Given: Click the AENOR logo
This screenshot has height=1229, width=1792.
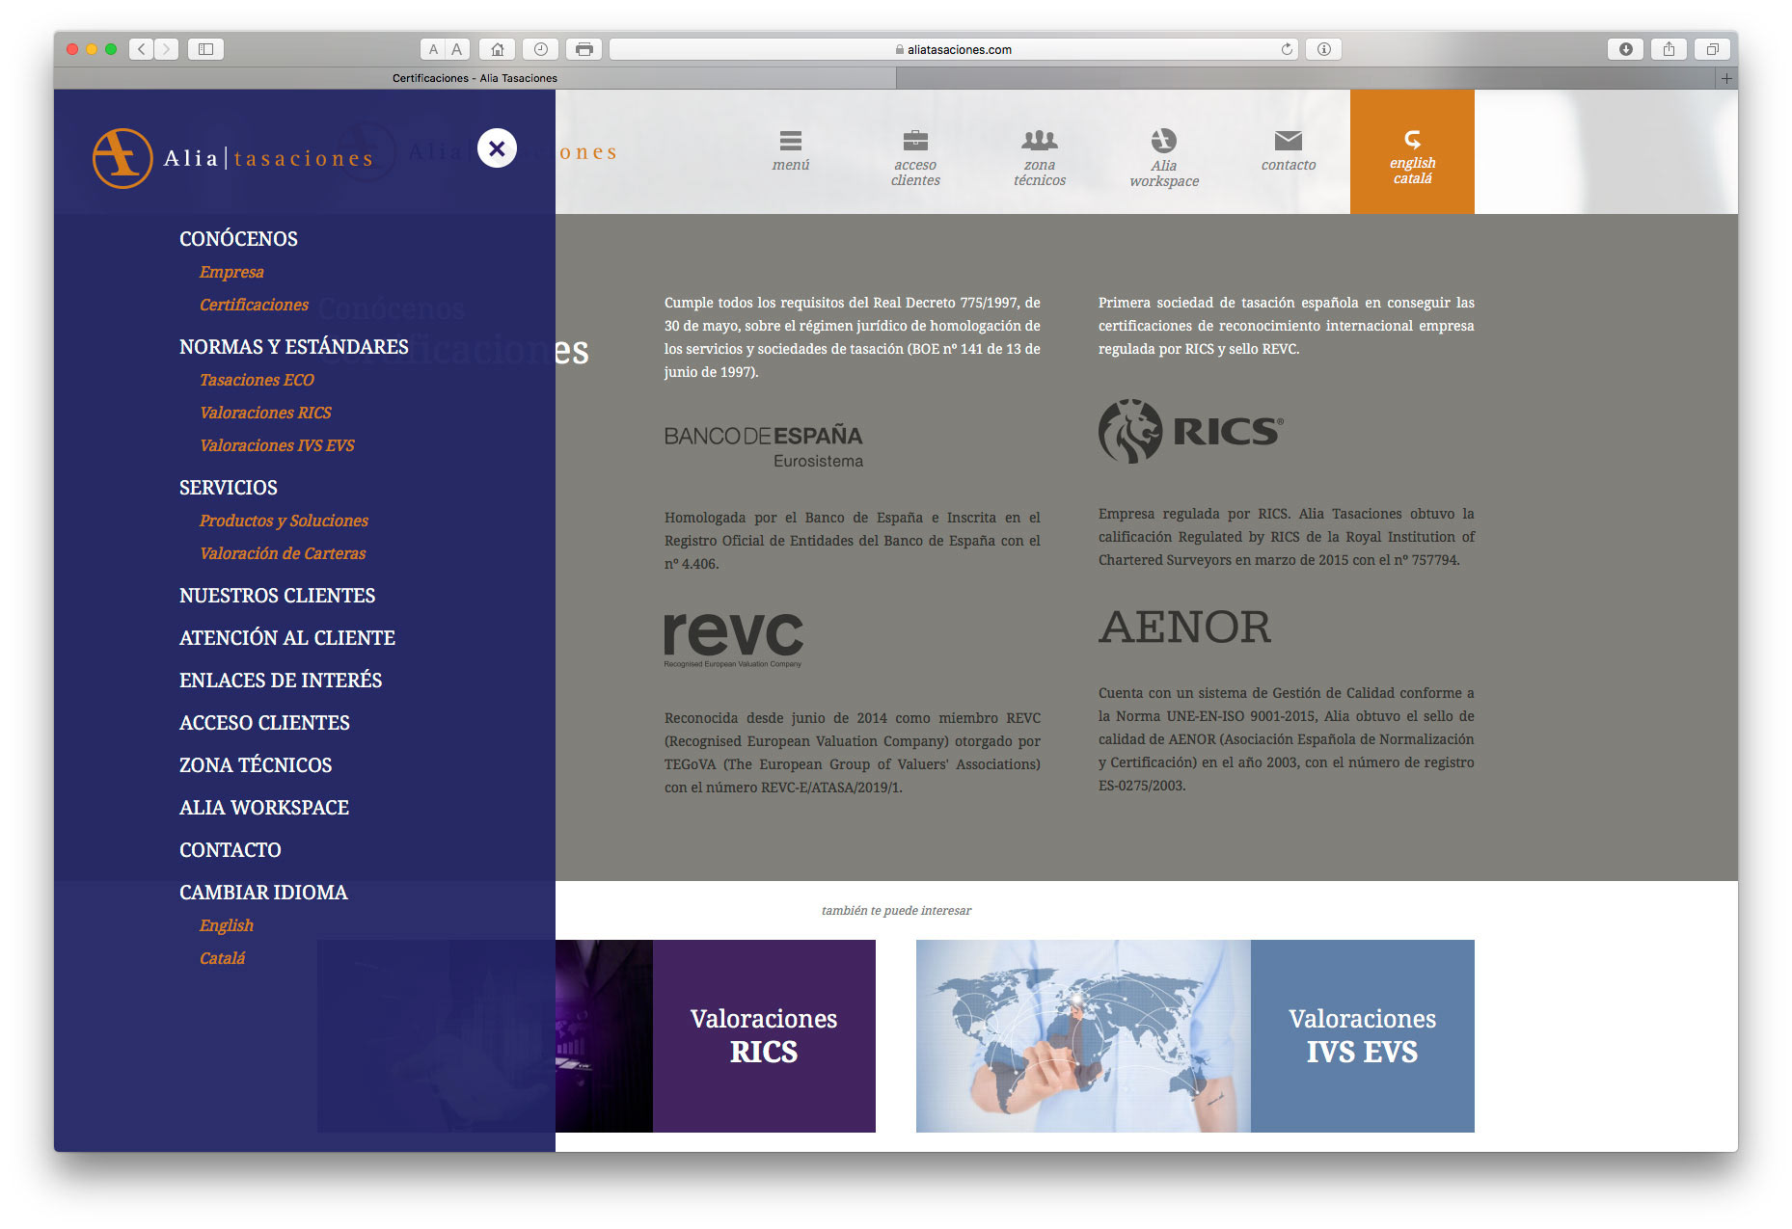Looking at the screenshot, I should tap(1184, 628).
